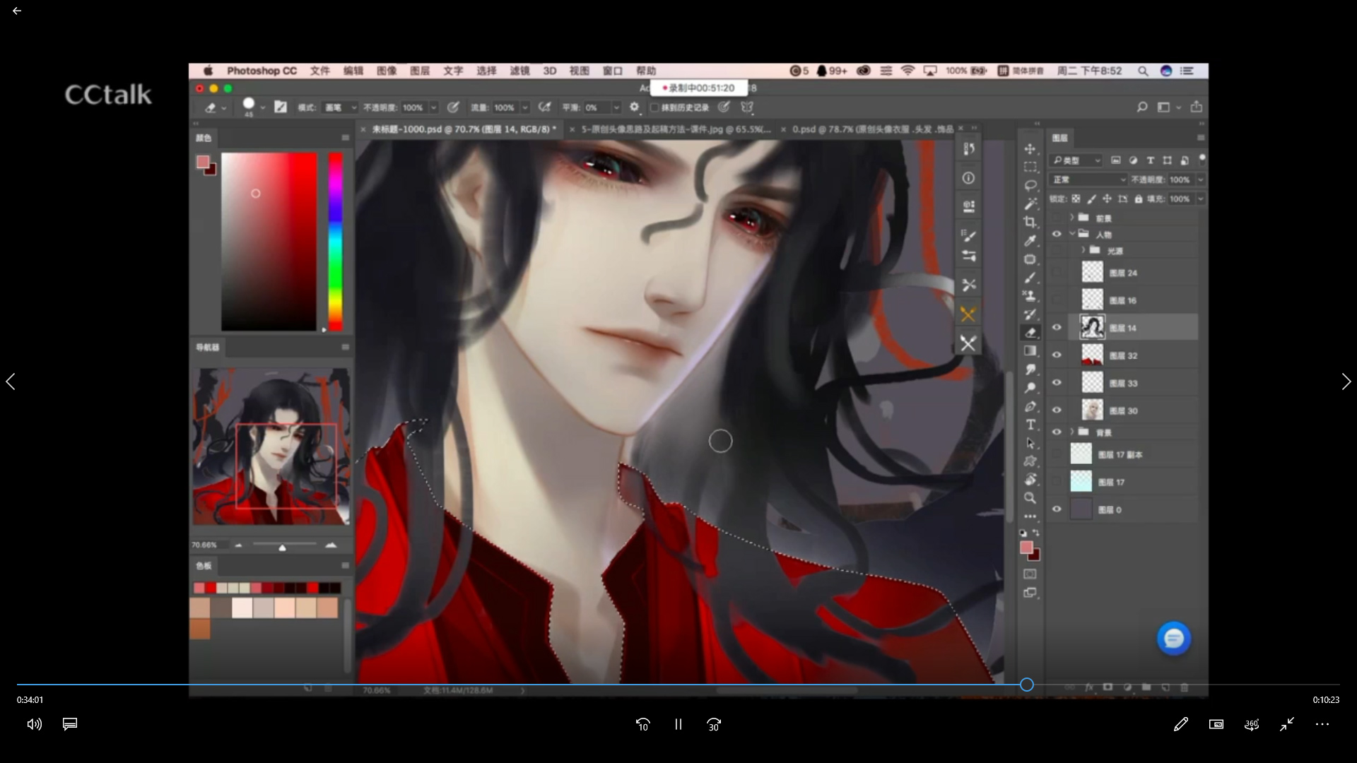Select the Gradient tool

click(1030, 351)
